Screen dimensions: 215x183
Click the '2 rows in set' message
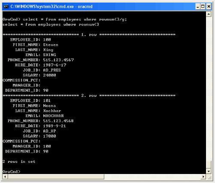pyautogui.click(x=19, y=162)
